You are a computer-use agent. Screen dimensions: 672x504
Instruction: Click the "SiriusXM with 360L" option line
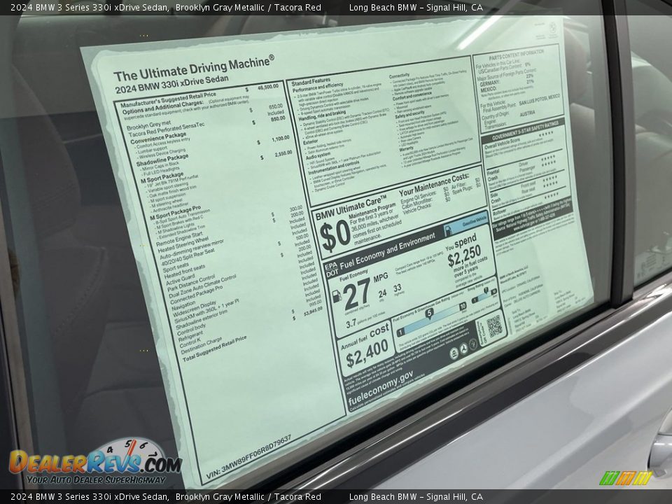[206, 311]
